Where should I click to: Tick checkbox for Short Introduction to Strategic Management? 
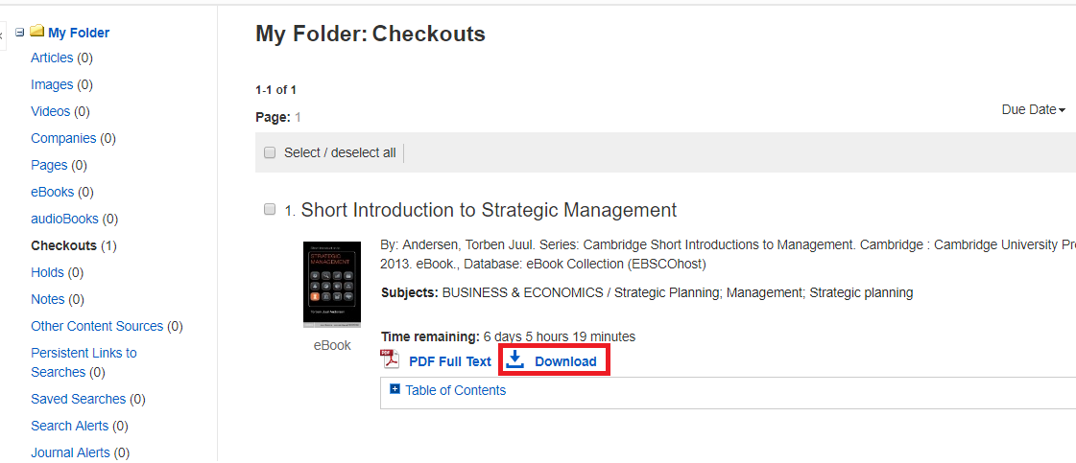tap(270, 209)
